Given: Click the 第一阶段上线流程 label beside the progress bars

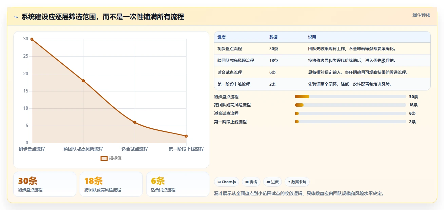Looking at the screenshot, I should pos(230,122).
